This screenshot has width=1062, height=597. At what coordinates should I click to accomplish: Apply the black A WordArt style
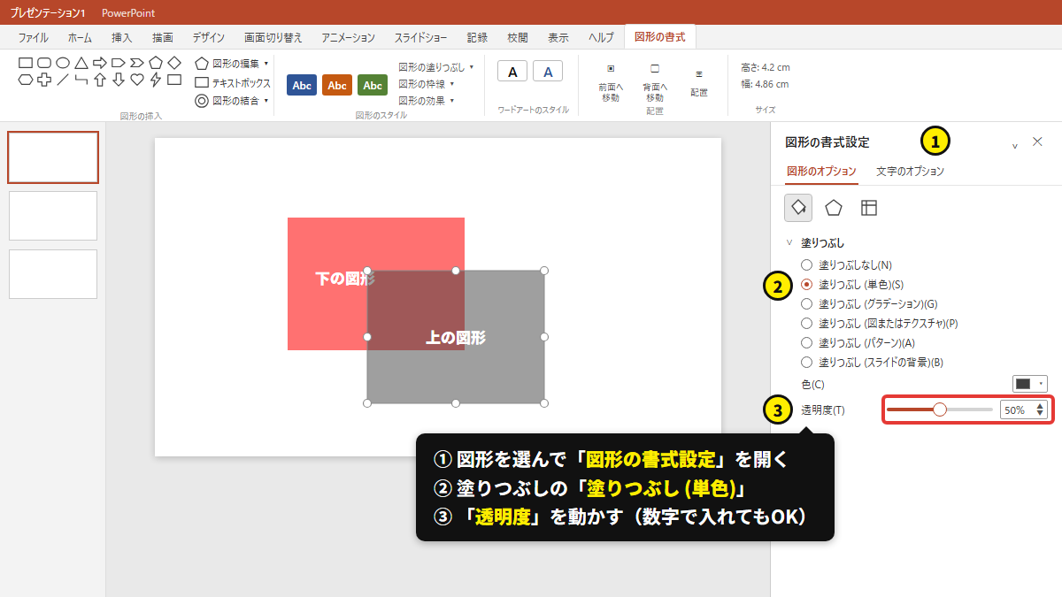512,72
